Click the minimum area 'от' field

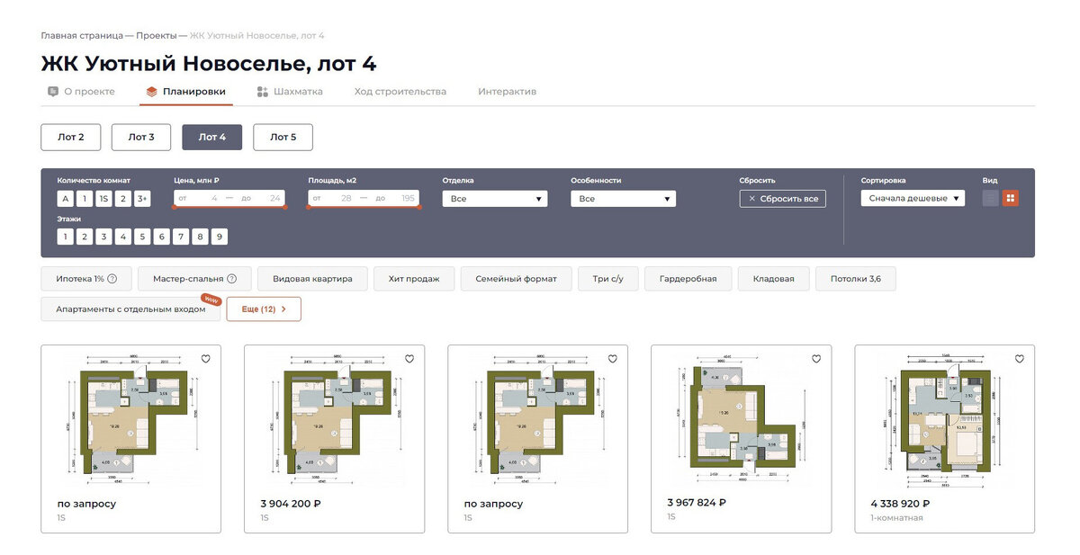click(332, 198)
